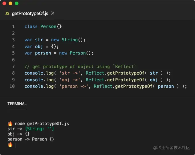Click the 'str ->' string literal on line 8
195x155 pixels.
(70, 73)
